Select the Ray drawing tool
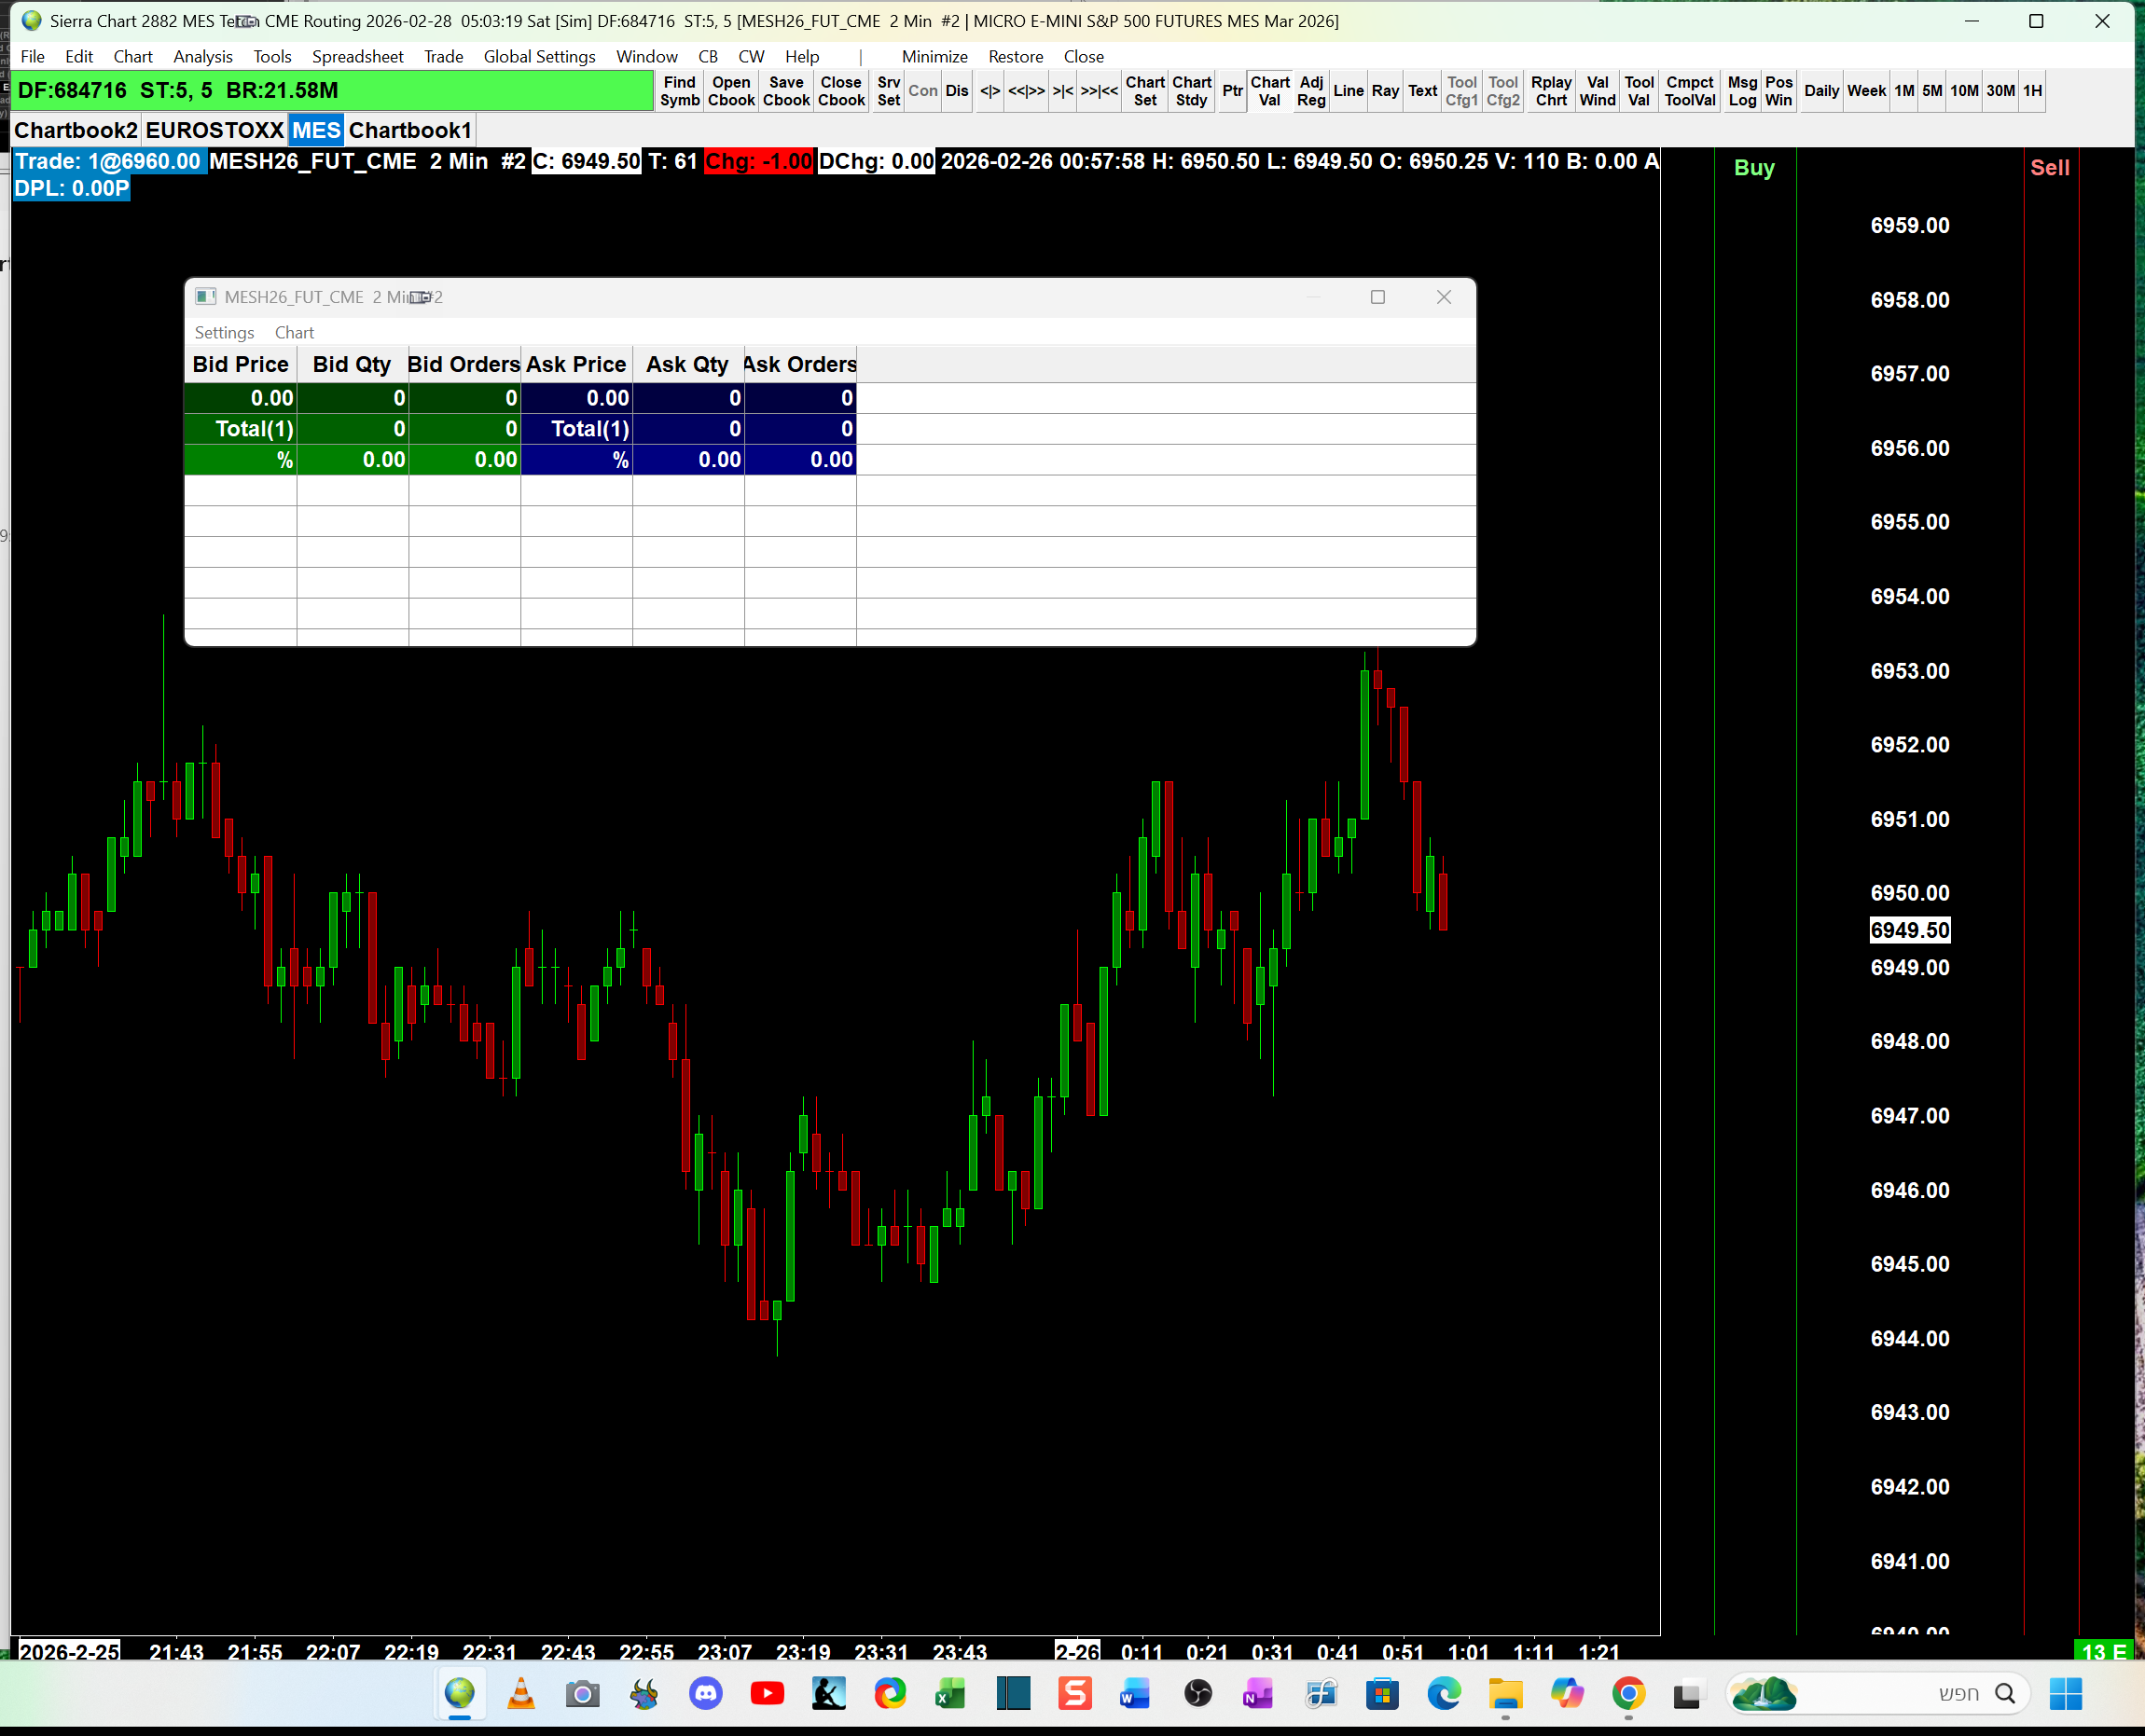 pyautogui.click(x=1385, y=91)
